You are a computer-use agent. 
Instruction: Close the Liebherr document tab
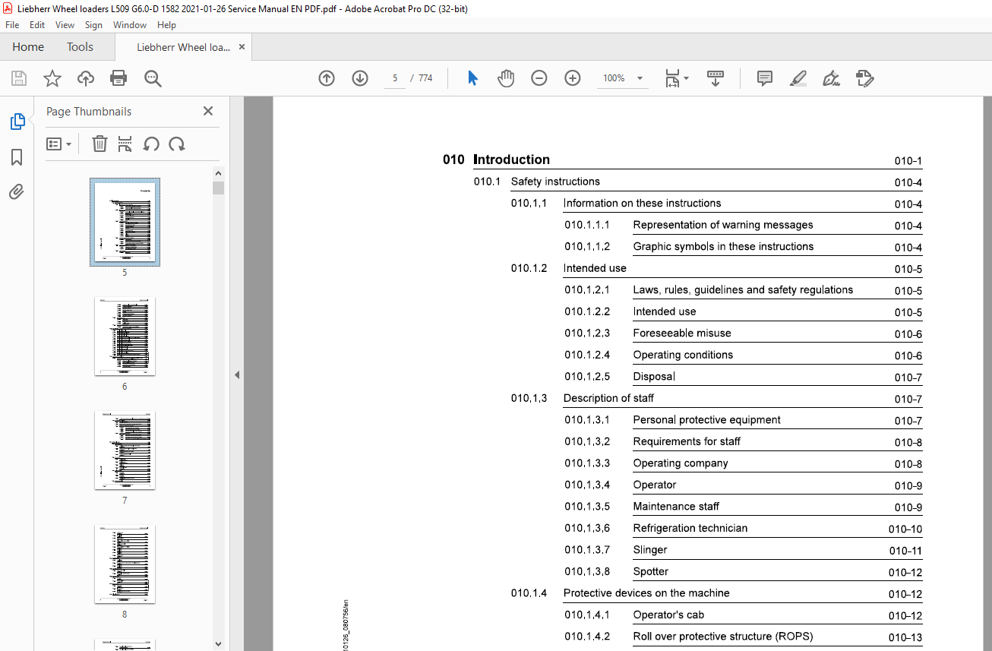(242, 47)
